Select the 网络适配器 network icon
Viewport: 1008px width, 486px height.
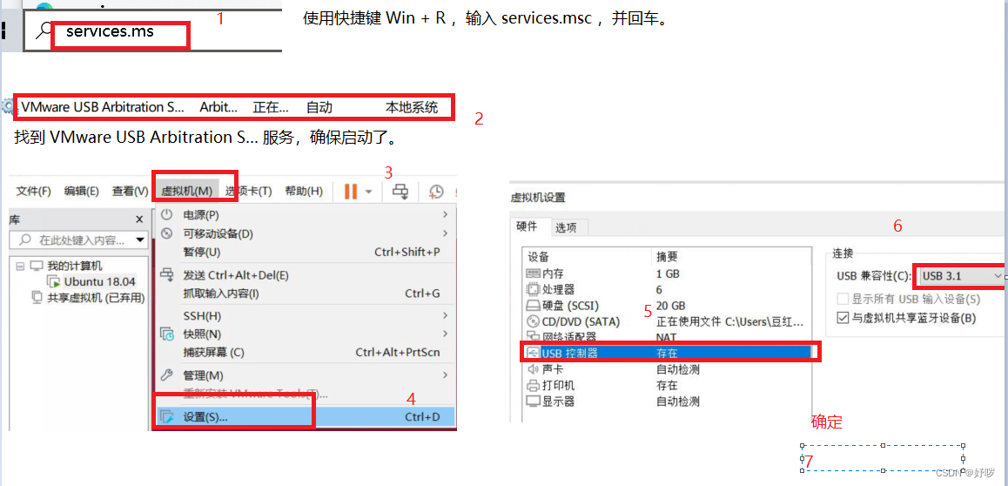(x=533, y=336)
